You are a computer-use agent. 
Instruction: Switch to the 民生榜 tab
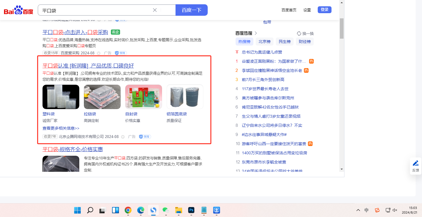click(x=285, y=42)
